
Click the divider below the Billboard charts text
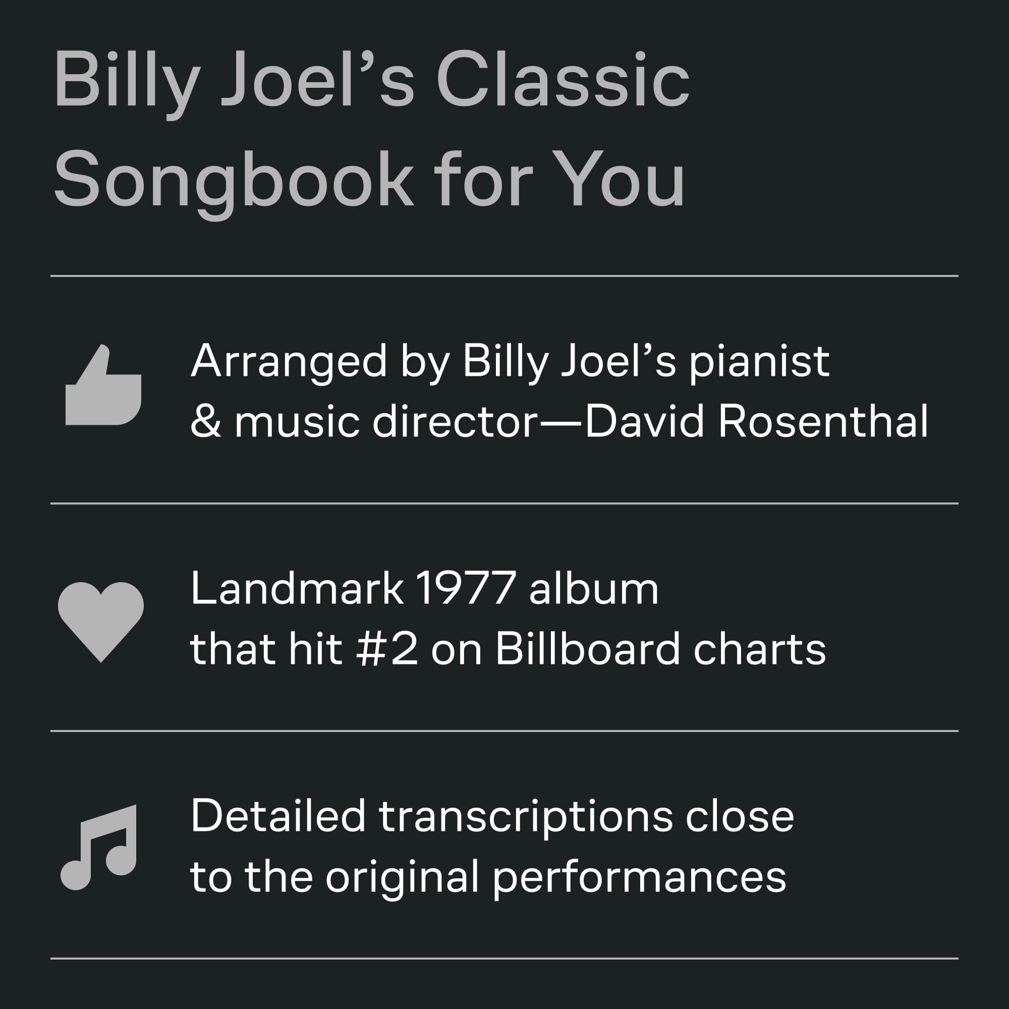pos(504,731)
